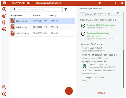126x98 pixels.
Task: Click inside the document search field
Action: [x=37, y=10]
